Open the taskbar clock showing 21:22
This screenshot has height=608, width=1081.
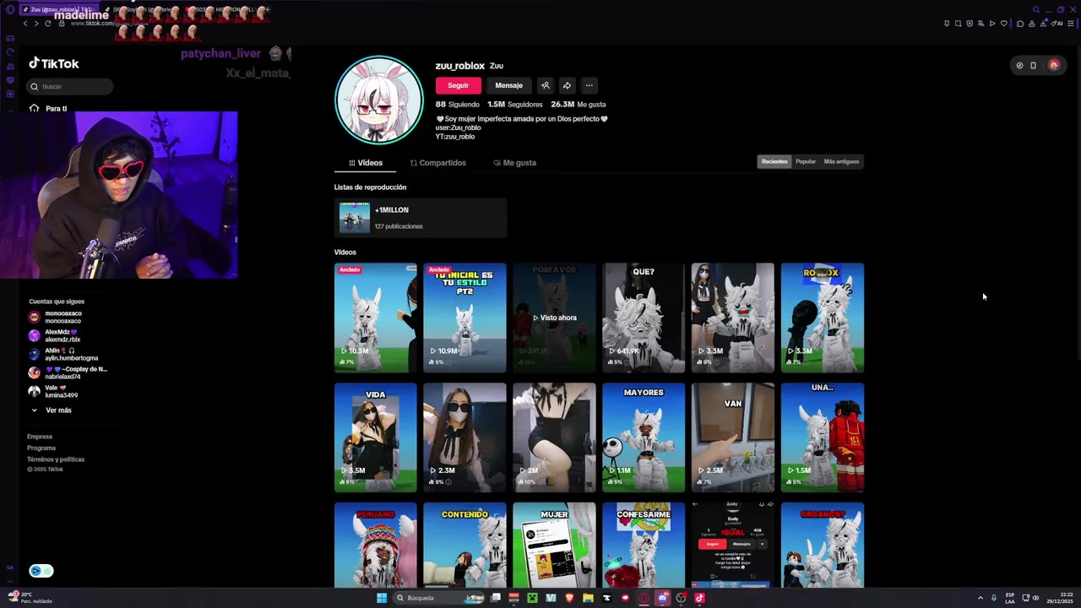pos(1059,598)
